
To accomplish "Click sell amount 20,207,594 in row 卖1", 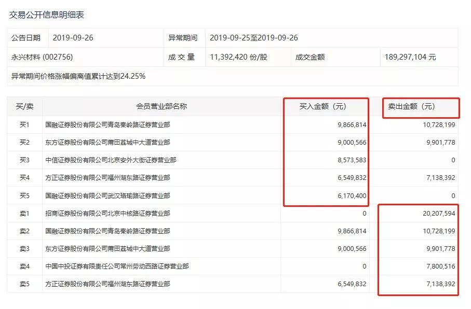I will click(439, 213).
